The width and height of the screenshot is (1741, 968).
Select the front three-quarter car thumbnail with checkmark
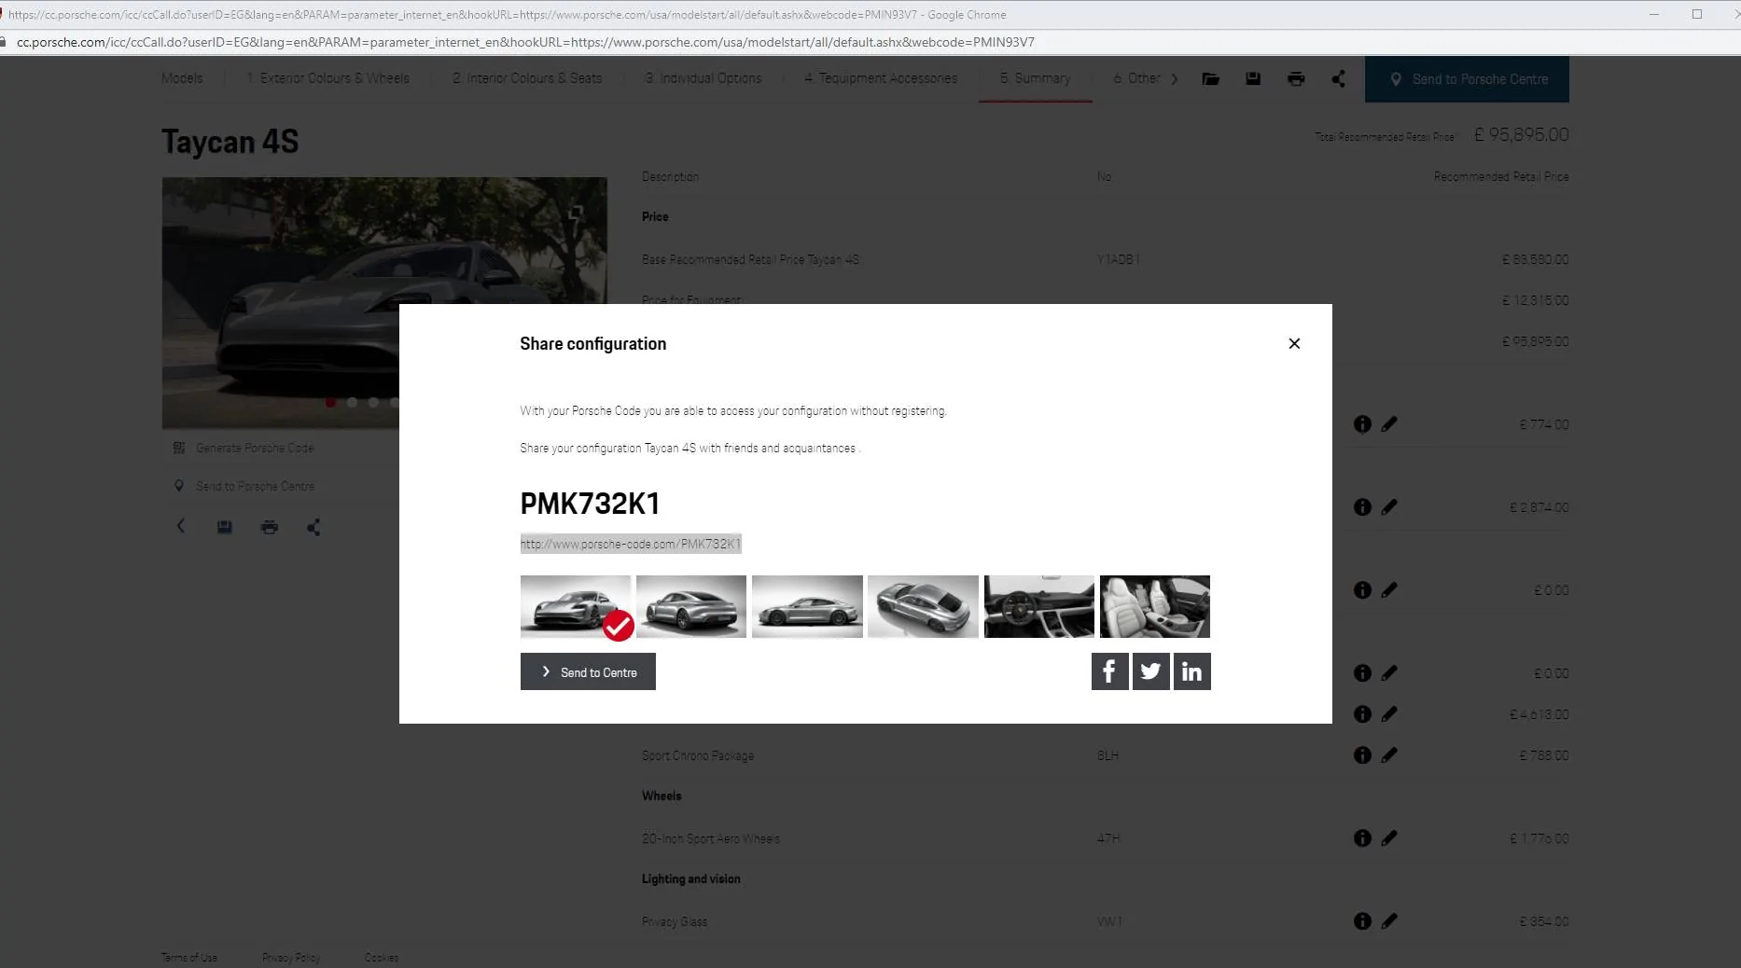coord(576,606)
